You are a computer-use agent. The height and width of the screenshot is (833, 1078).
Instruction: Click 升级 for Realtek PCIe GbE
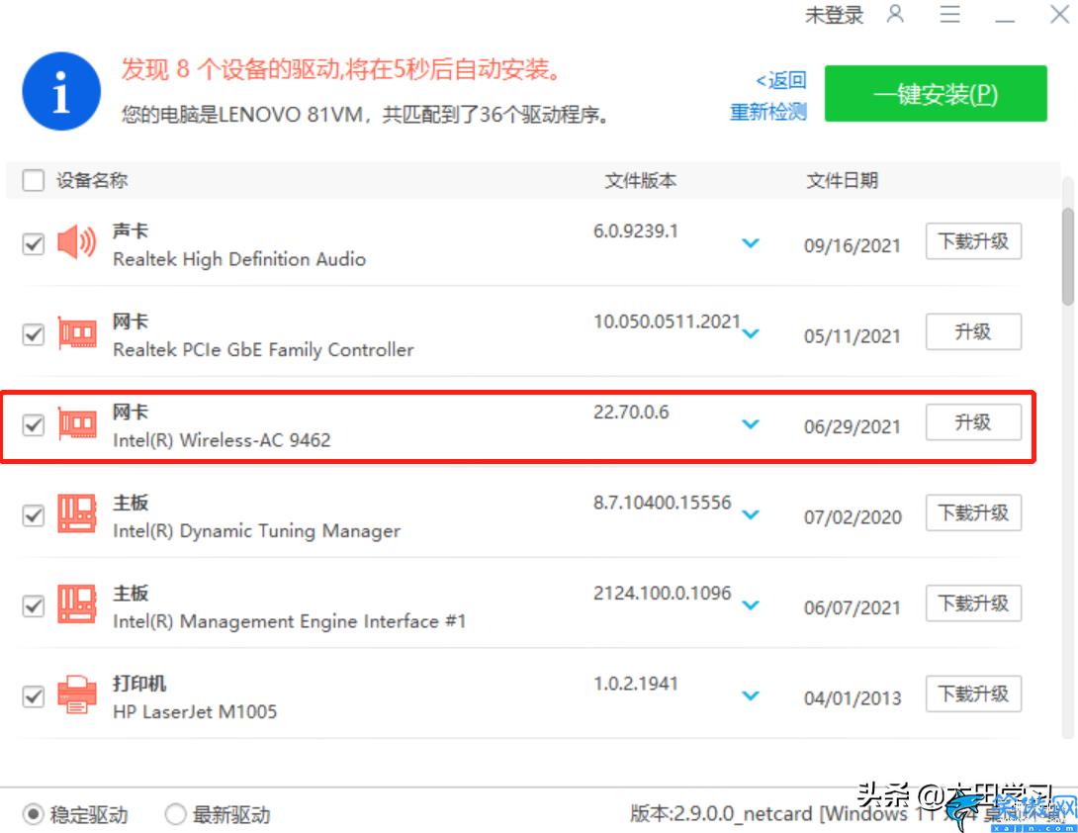[973, 332]
